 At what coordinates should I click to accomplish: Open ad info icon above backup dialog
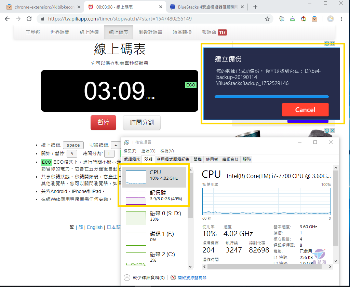pos(327,43)
